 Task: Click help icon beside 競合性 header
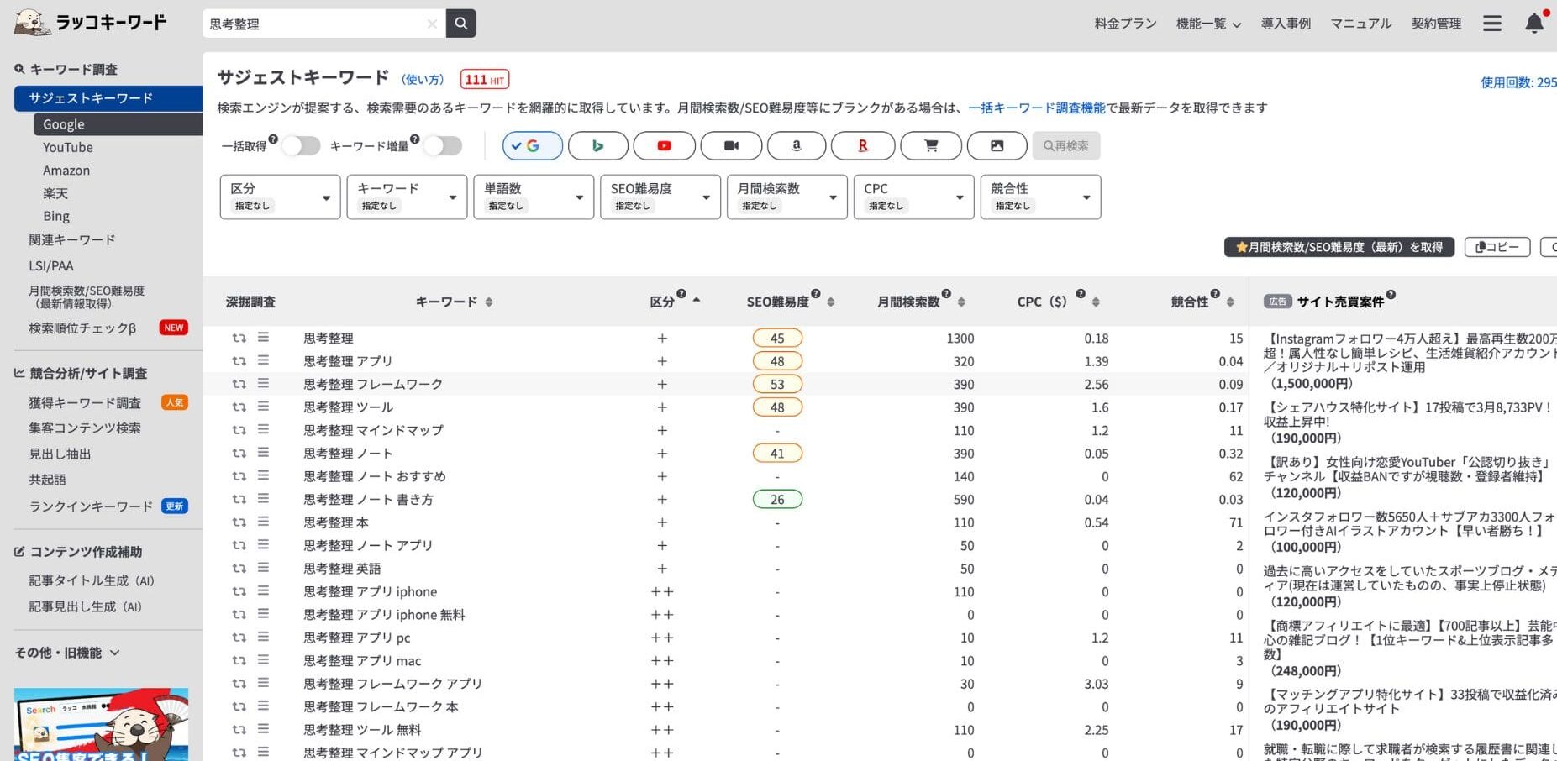pos(1215,293)
